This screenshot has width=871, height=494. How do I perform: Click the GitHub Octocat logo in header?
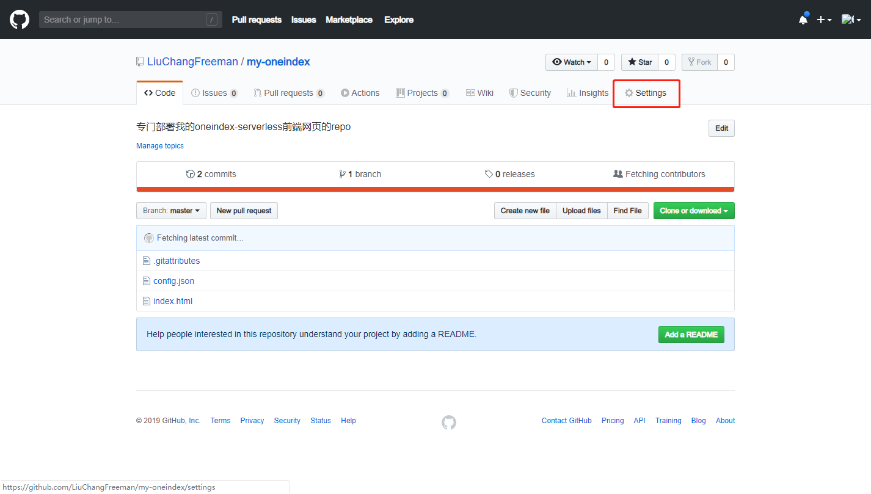(x=20, y=20)
